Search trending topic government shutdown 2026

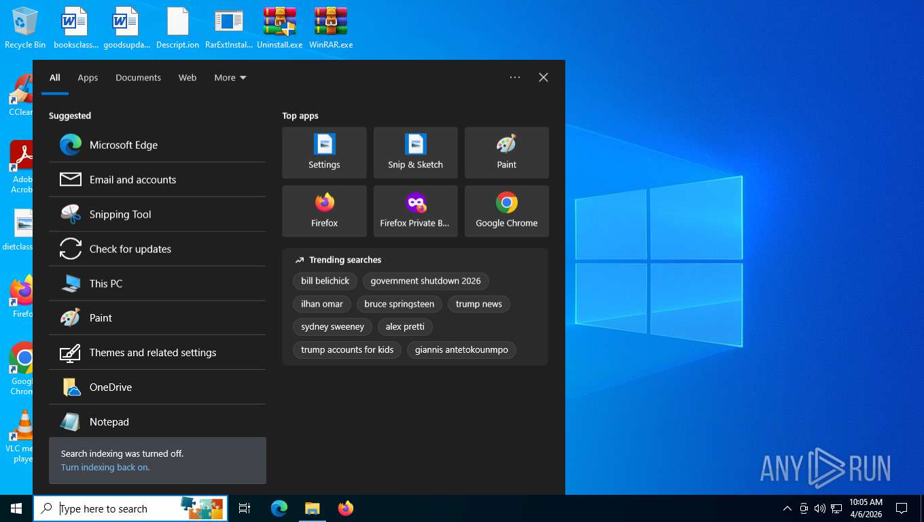pos(425,281)
